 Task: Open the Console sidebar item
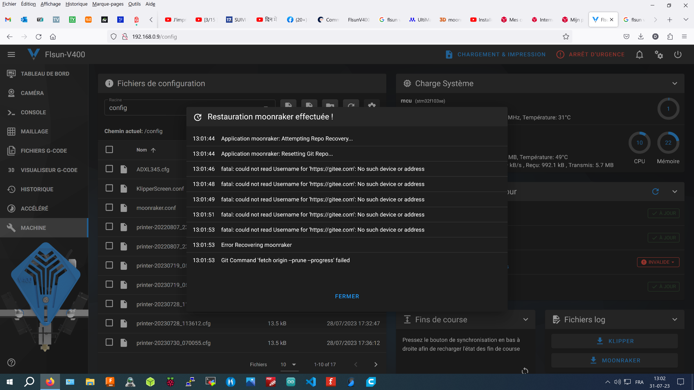pyautogui.click(x=33, y=112)
